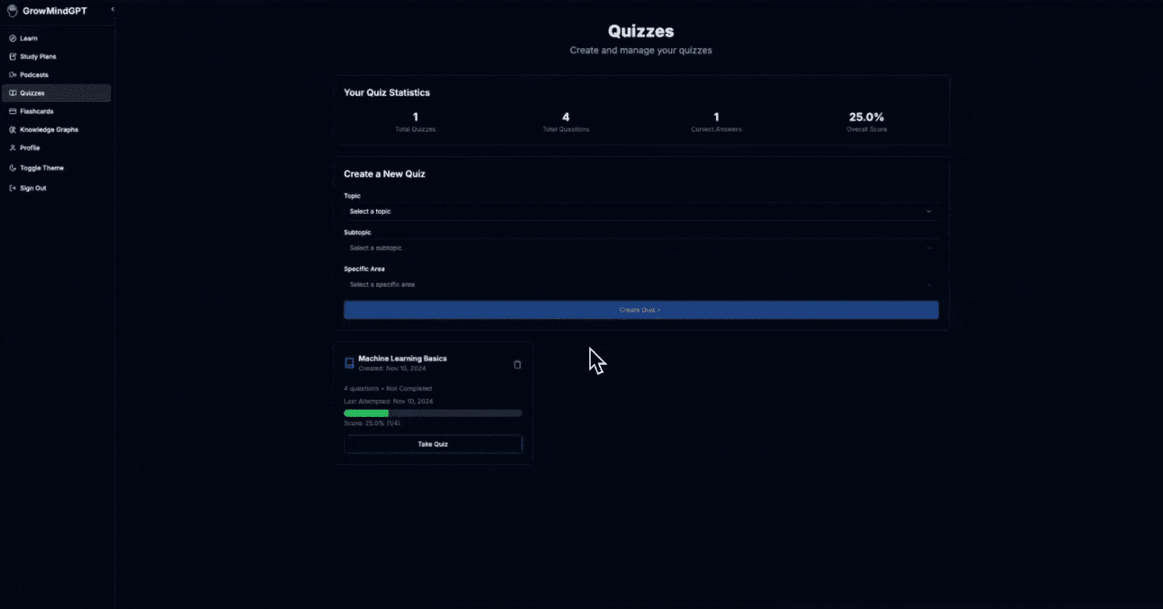Click 'Created: Nov 10, 2024' text
The image size is (1163, 609).
392,368
